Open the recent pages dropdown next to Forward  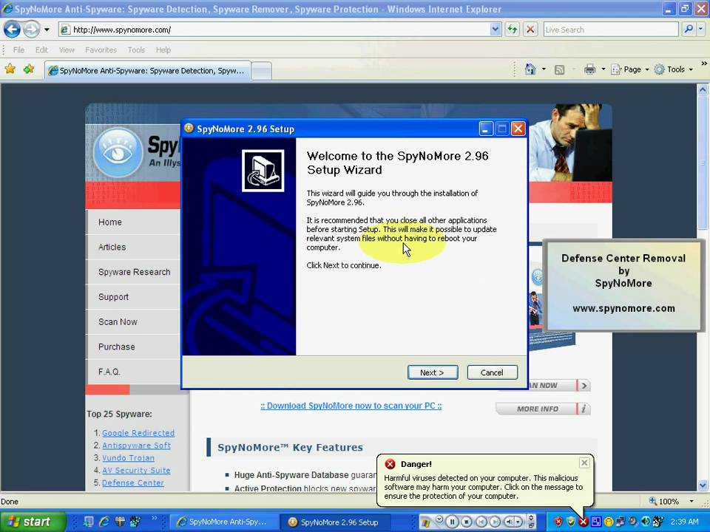[x=47, y=30]
